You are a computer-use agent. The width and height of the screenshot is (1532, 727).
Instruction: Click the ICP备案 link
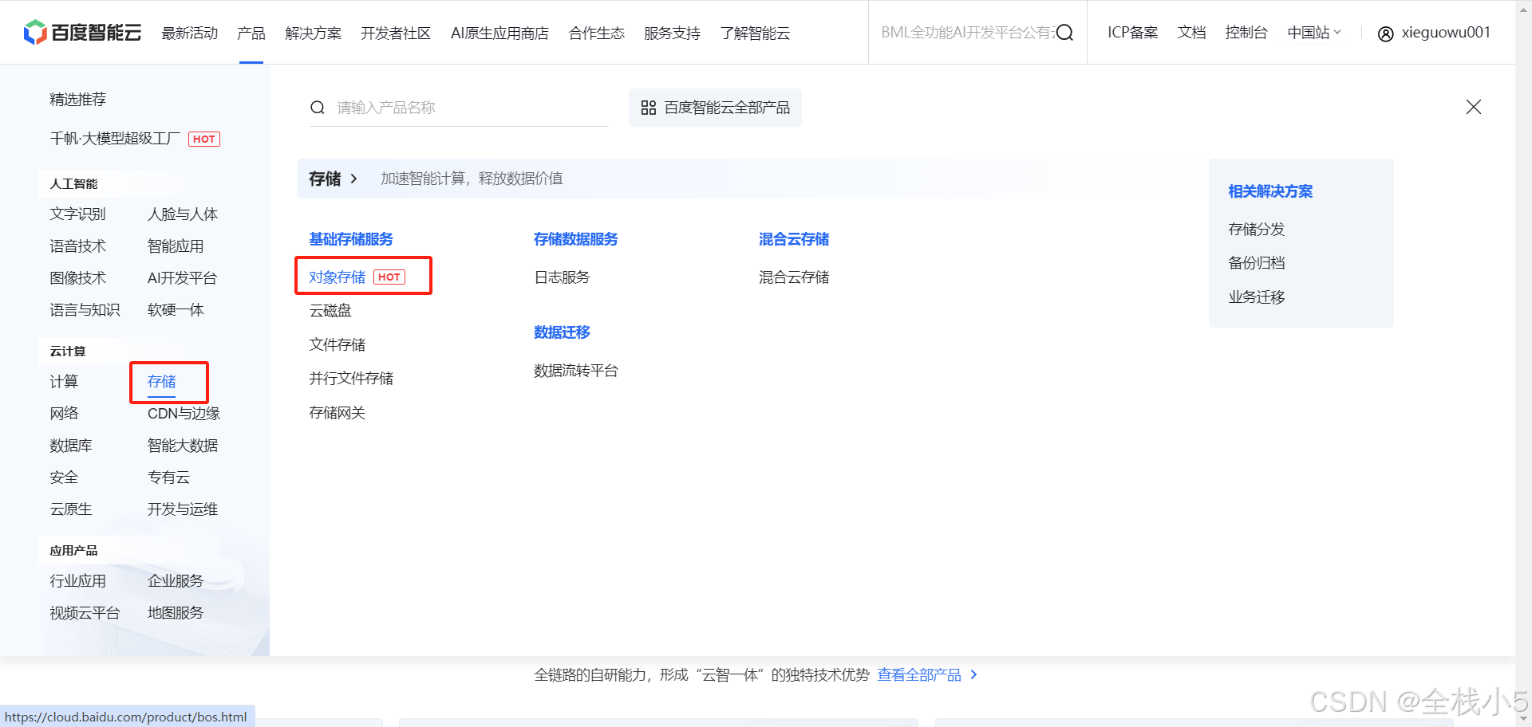tap(1132, 33)
